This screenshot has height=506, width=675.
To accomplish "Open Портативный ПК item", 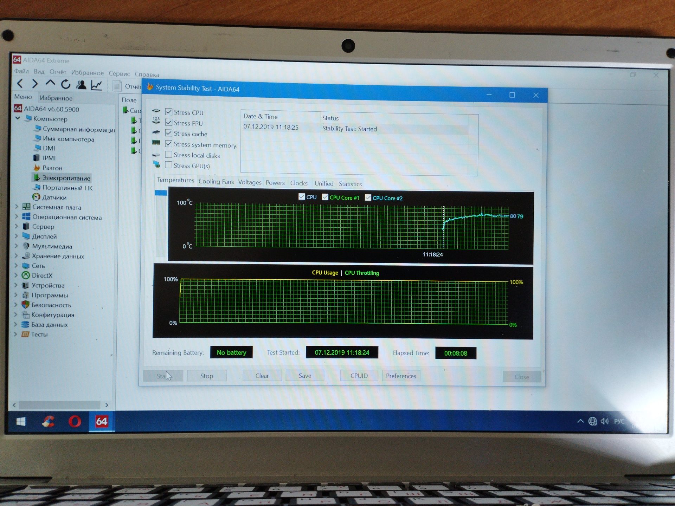I will click(x=63, y=188).
